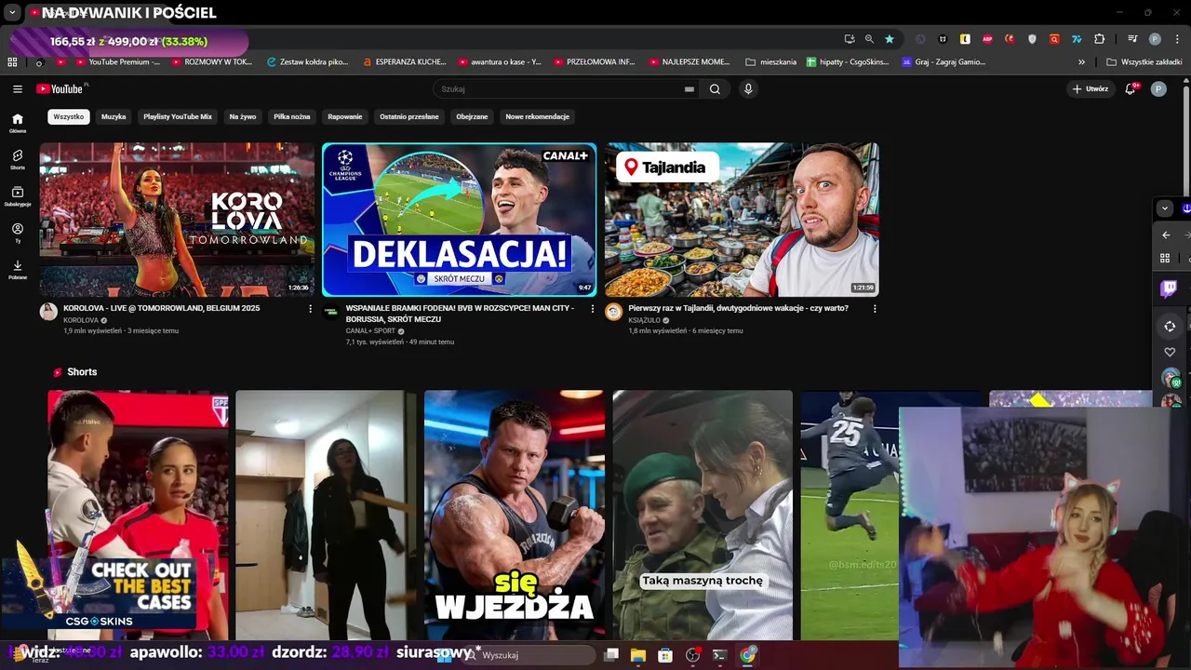Click the heart icon in side panel

[x=1170, y=352]
